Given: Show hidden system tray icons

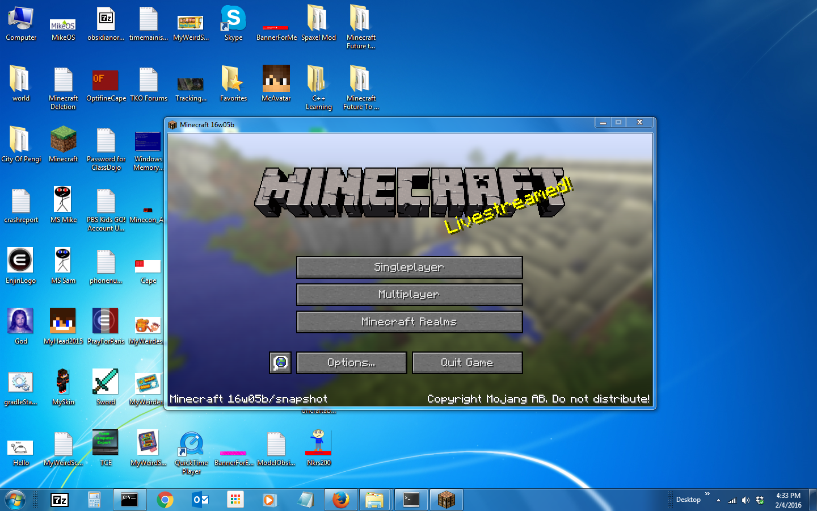Looking at the screenshot, I should [x=719, y=500].
